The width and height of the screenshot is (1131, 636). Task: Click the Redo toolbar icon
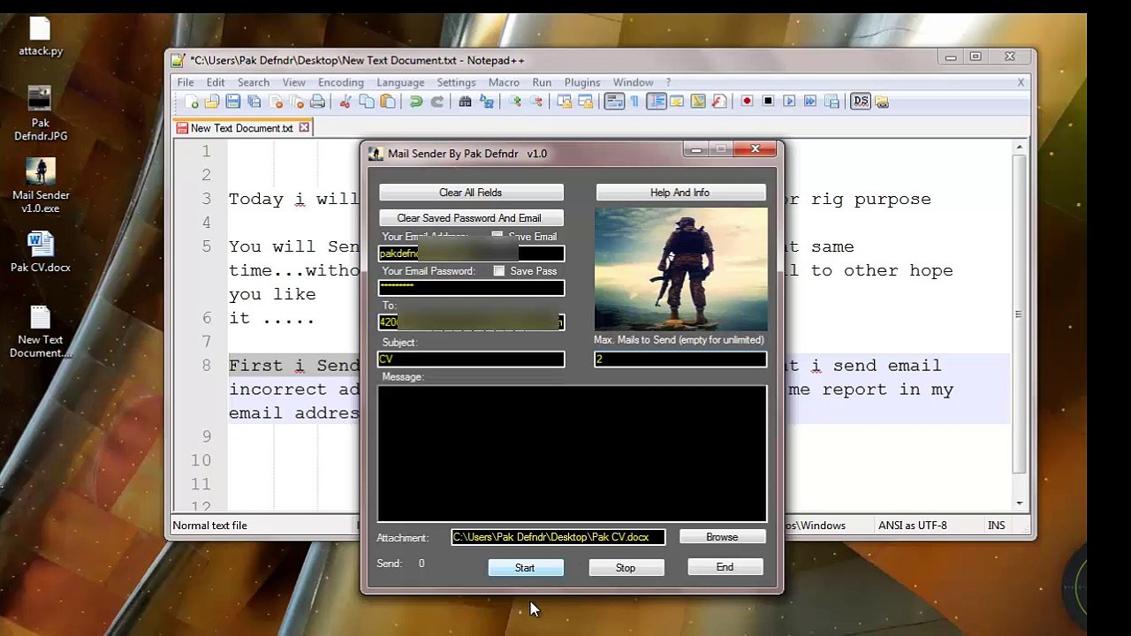click(436, 102)
